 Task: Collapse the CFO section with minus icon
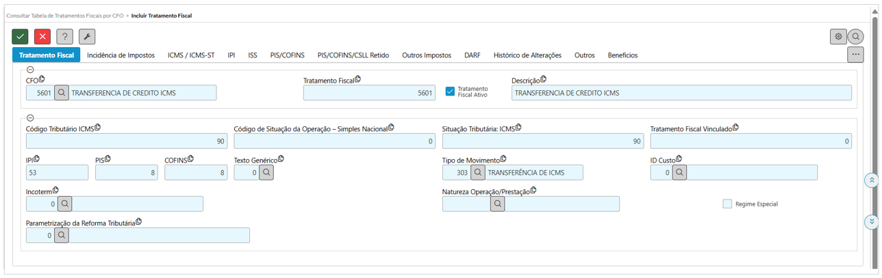click(30, 70)
